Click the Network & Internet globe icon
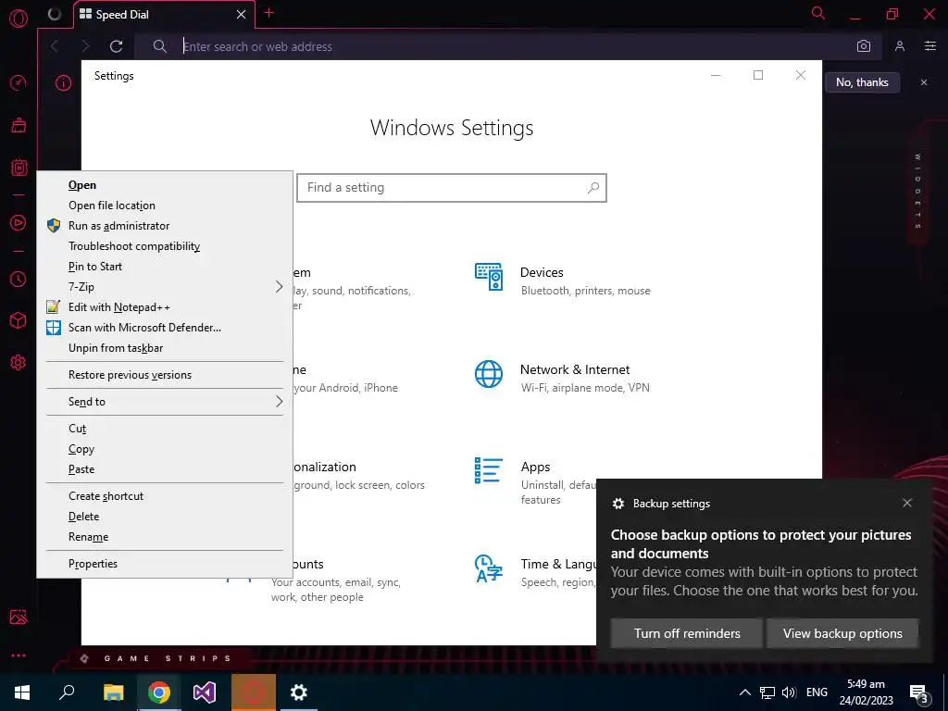 click(489, 374)
